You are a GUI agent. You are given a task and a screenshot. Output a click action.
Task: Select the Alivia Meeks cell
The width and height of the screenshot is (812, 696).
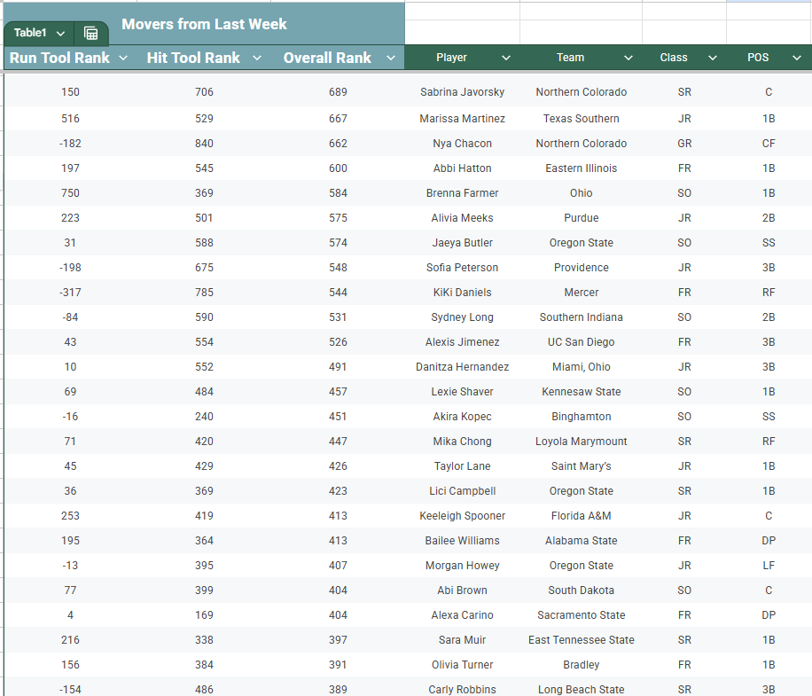coord(462,218)
